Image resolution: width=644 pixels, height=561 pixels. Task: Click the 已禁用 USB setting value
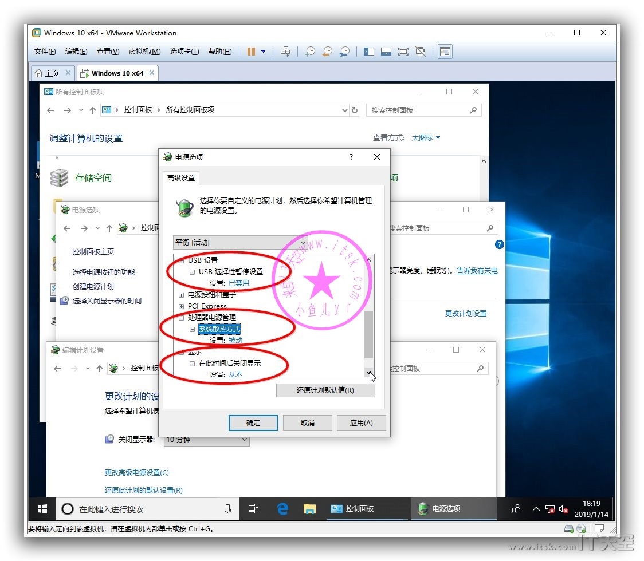[238, 283]
